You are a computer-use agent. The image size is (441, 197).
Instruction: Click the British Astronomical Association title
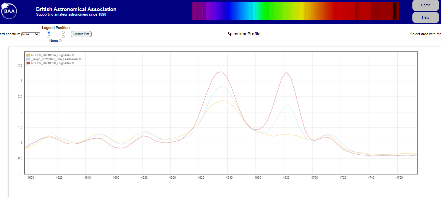[x=76, y=9]
